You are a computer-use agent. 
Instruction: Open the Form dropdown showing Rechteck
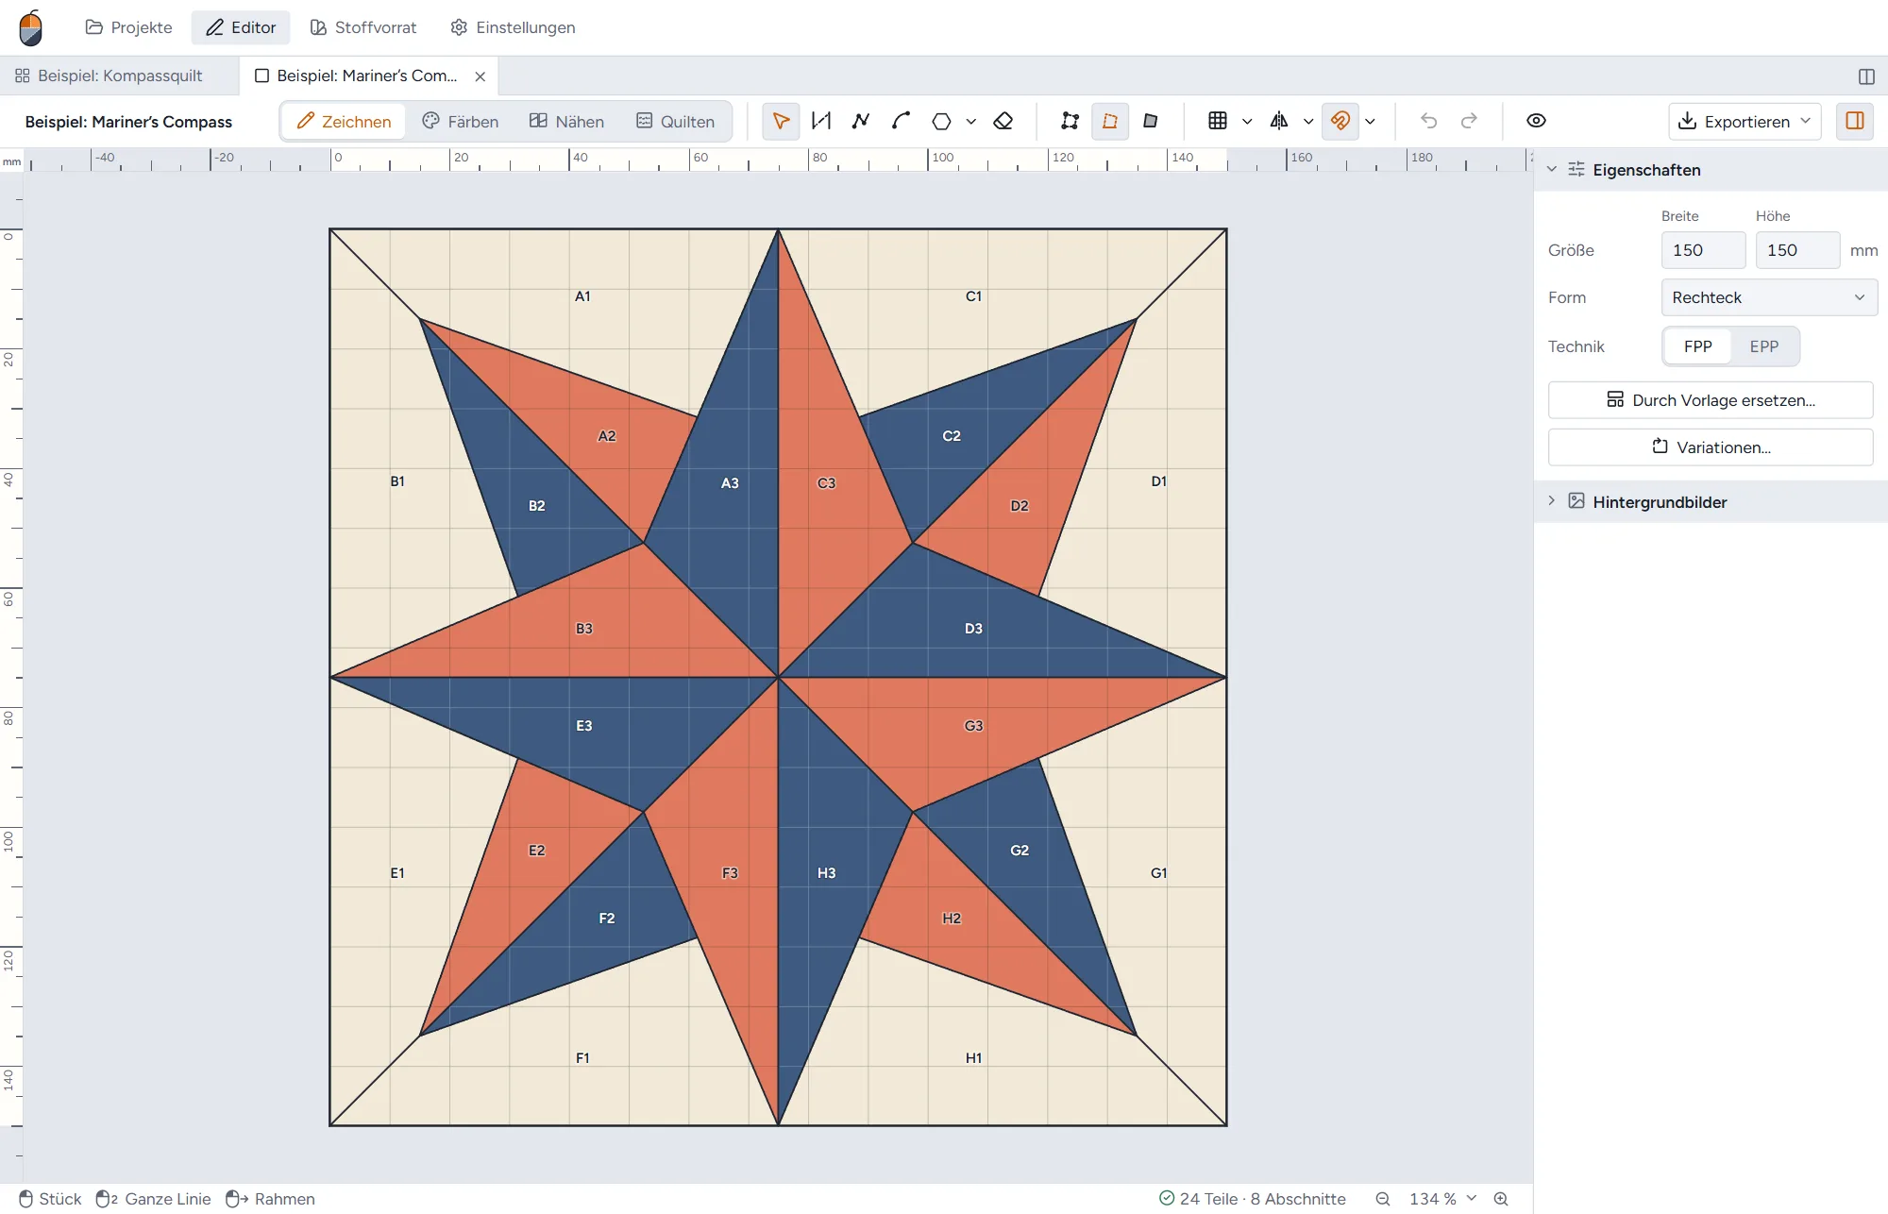[x=1769, y=297]
